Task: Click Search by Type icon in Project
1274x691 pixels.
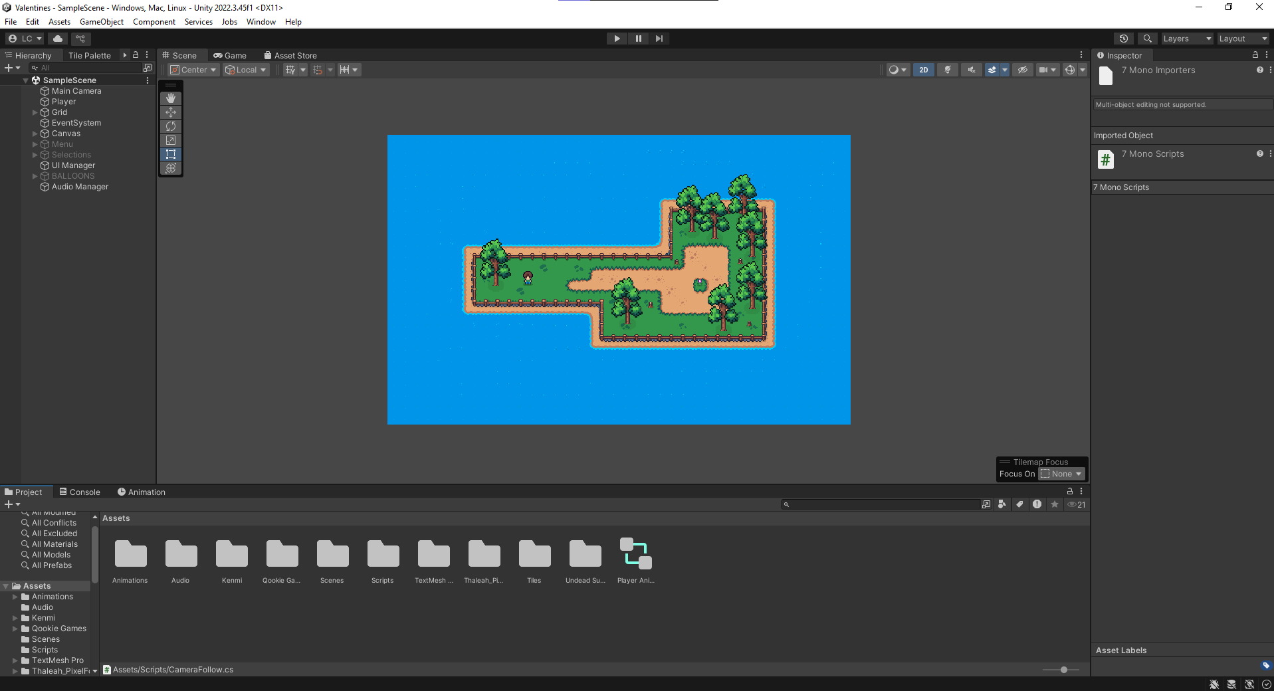Action: pyautogui.click(x=1002, y=504)
